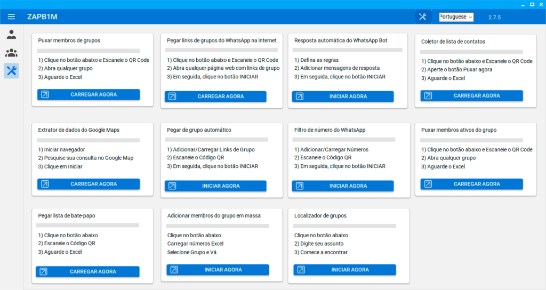Click CARREGAR AGORA under Puxar membros ativos do grupo
Image resolution: width=546 pixels, height=290 pixels.
coord(477,184)
